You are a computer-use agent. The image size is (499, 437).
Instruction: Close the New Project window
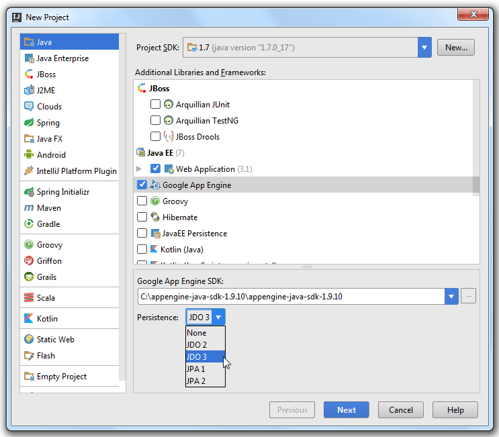(473, 14)
